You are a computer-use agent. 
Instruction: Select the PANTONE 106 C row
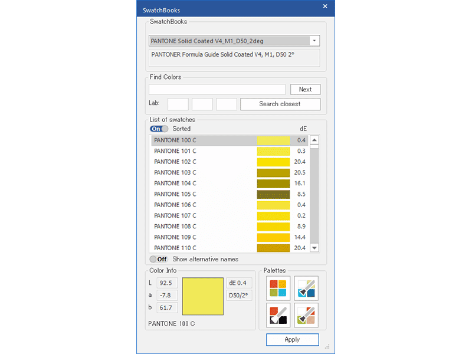230,205
